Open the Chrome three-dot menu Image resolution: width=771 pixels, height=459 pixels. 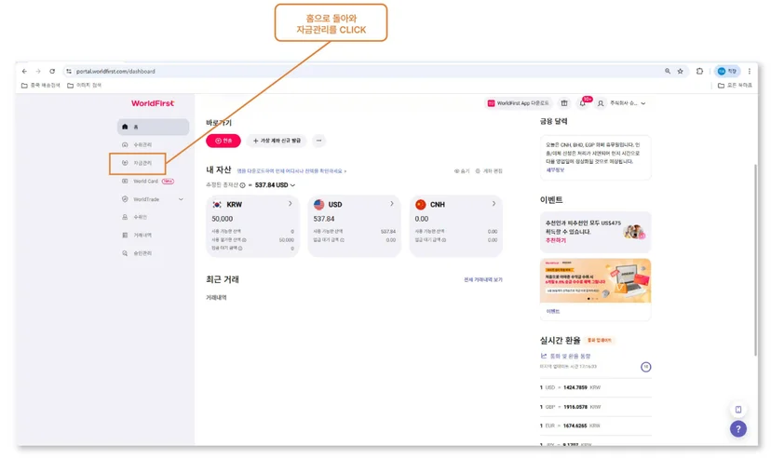(x=750, y=72)
